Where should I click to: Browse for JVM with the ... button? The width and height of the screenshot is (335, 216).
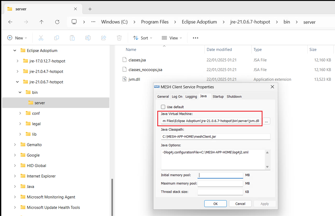click(x=266, y=121)
